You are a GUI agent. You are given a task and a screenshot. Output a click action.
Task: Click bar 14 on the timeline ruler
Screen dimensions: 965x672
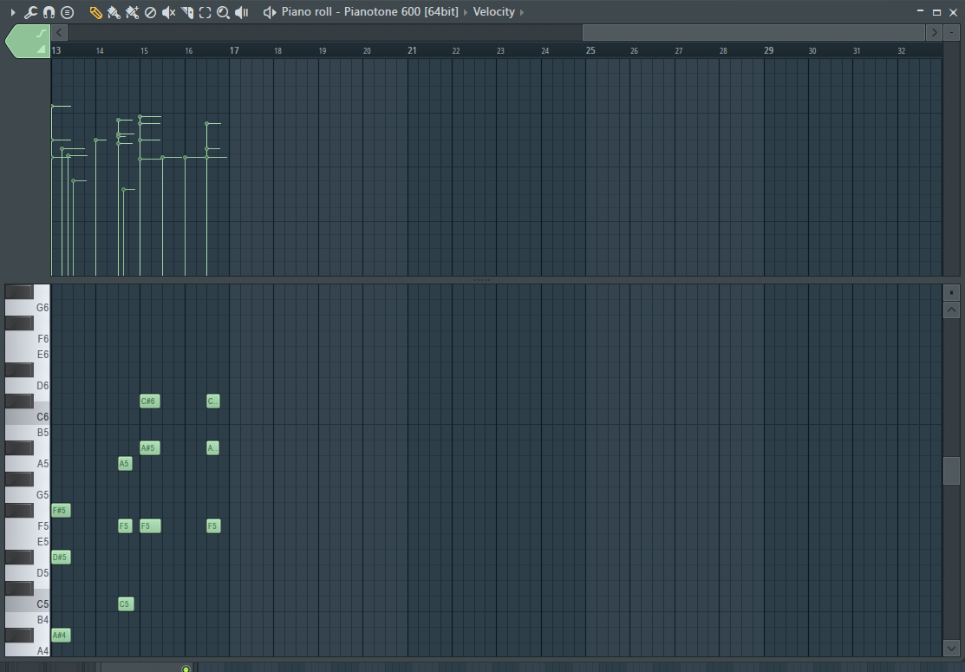point(100,51)
